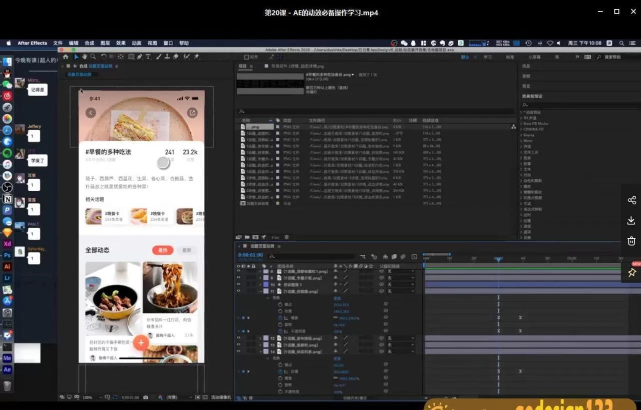Collapse layer 11 disclosure triangle
This screenshot has width=641, height=410.
click(260, 291)
